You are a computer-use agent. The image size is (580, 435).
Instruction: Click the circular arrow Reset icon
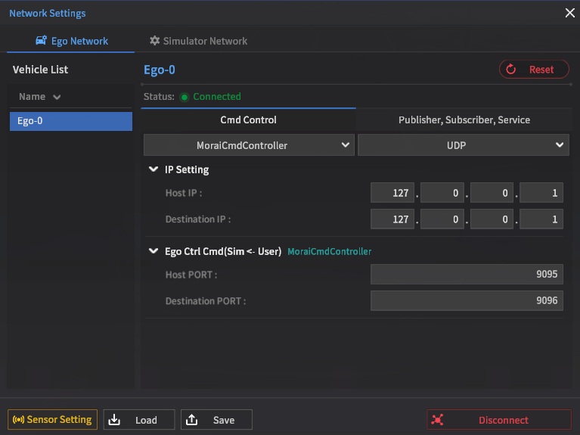point(511,70)
